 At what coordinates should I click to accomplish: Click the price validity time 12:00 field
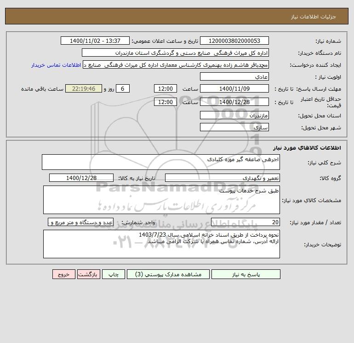point(166,102)
